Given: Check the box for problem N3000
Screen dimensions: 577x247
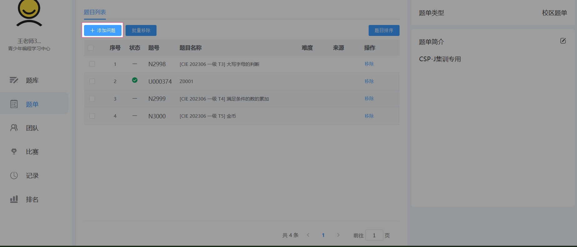Looking at the screenshot, I should coord(92,116).
